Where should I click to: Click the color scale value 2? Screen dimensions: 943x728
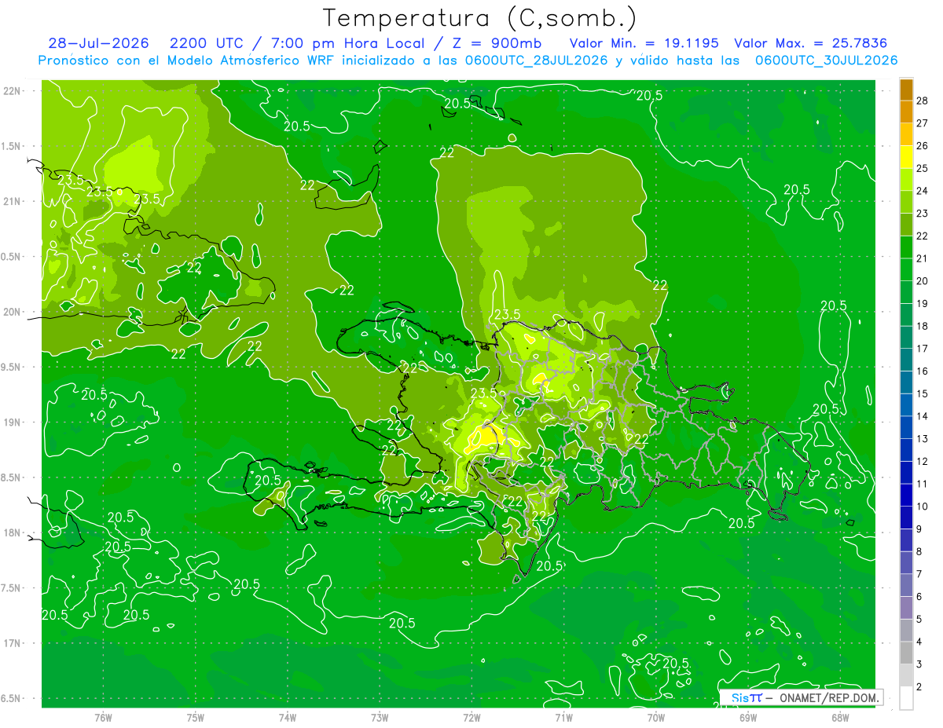click(920, 687)
